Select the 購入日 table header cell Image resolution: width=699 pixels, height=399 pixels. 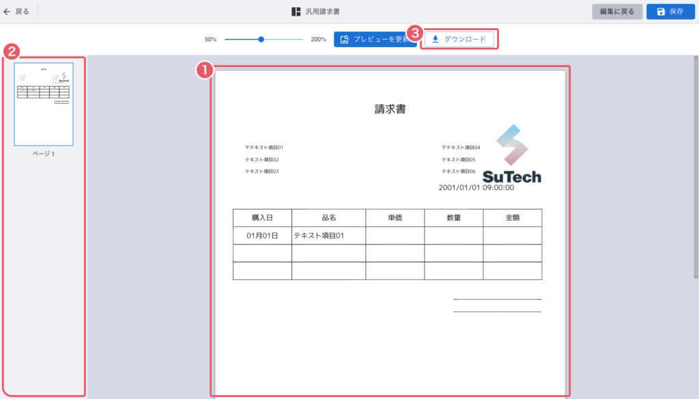tap(262, 218)
